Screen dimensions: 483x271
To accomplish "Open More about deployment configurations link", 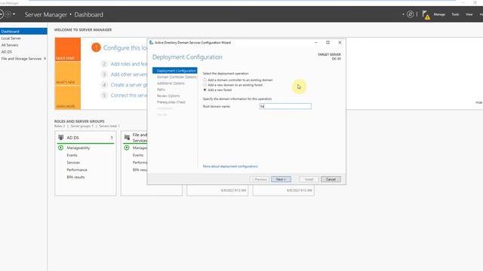I will (230, 166).
